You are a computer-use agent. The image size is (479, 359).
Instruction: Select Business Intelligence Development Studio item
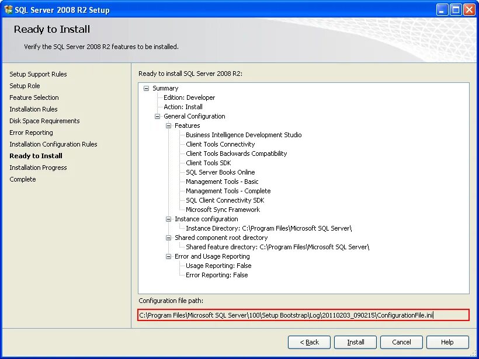(x=244, y=135)
